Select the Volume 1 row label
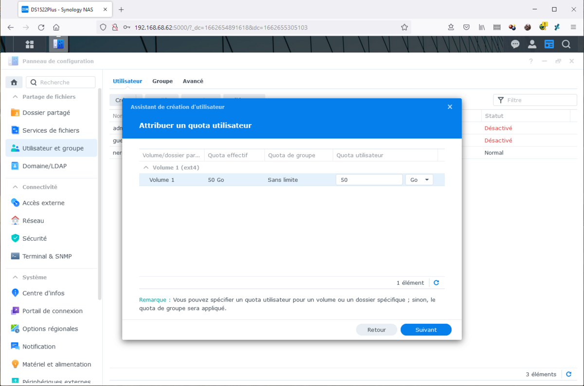This screenshot has height=386, width=584. click(x=162, y=180)
